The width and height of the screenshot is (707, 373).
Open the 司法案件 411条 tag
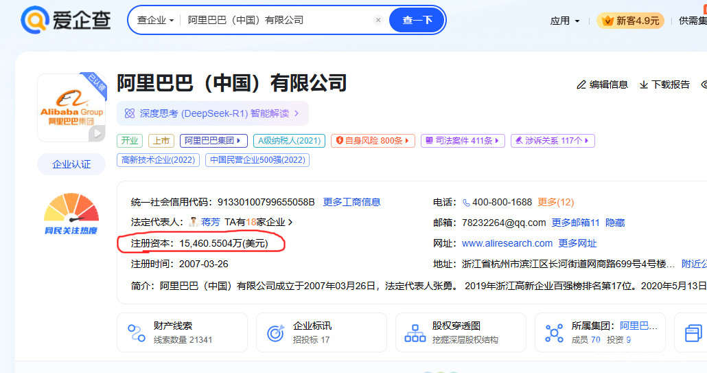[x=463, y=141]
